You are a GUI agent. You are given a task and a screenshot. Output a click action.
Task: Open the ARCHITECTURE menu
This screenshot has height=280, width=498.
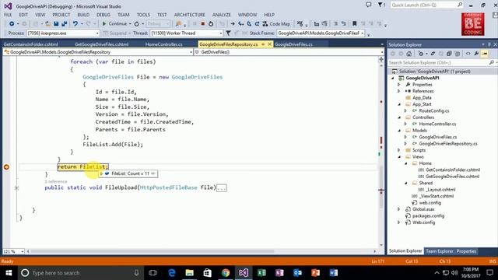[x=189, y=15]
